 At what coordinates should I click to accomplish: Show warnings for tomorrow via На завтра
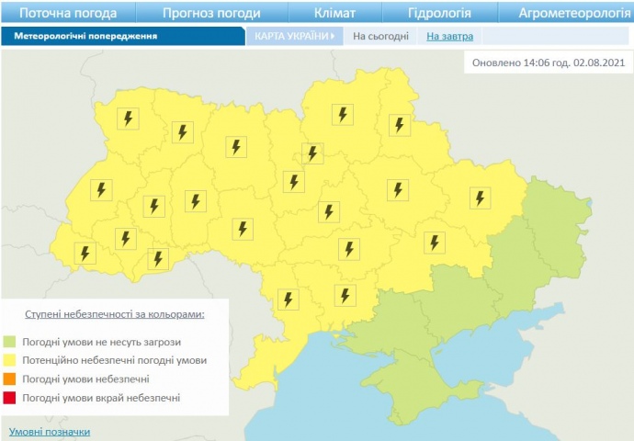pos(449,36)
